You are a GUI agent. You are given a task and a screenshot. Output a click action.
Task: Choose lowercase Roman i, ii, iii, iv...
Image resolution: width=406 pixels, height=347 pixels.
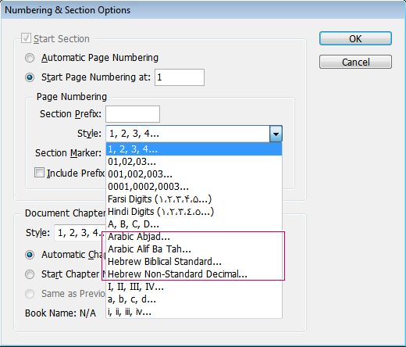pos(194,312)
